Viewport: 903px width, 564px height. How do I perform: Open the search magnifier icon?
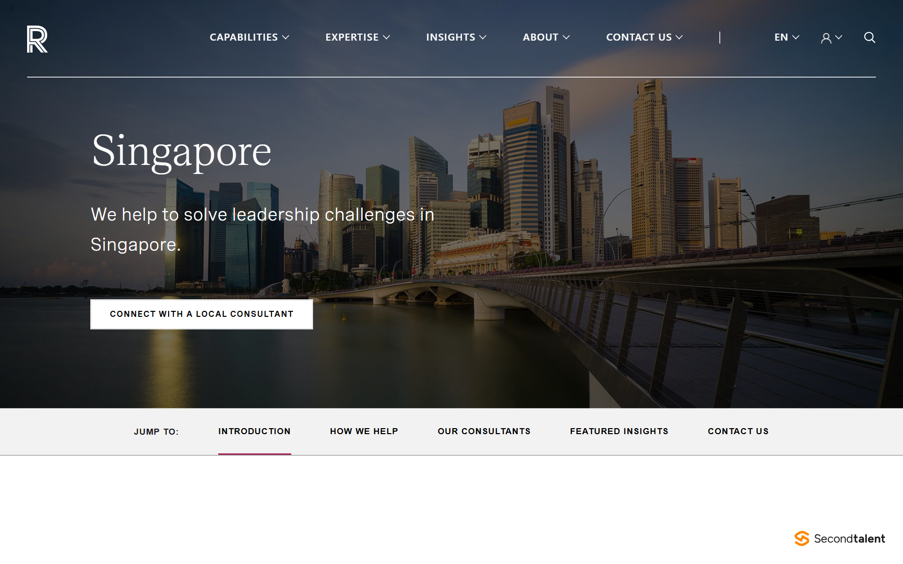click(869, 38)
